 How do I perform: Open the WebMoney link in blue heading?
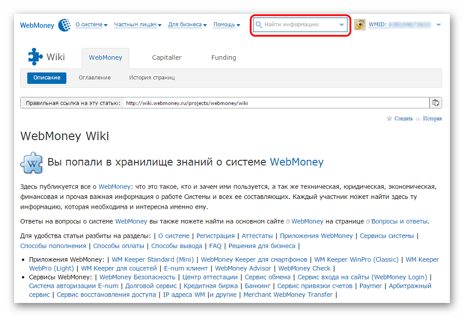tap(296, 162)
